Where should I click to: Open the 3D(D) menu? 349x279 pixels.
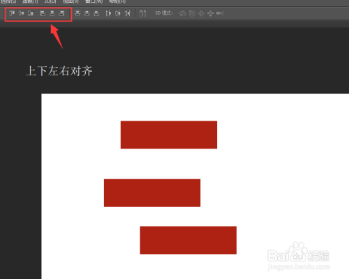click(x=50, y=1)
